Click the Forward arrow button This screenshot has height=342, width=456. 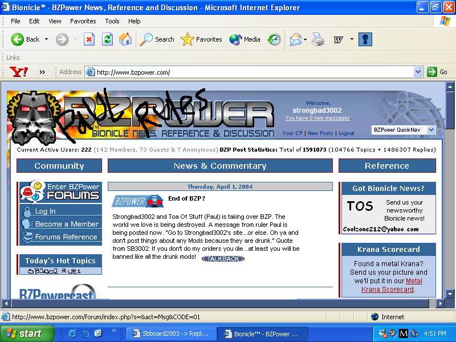tap(62, 39)
